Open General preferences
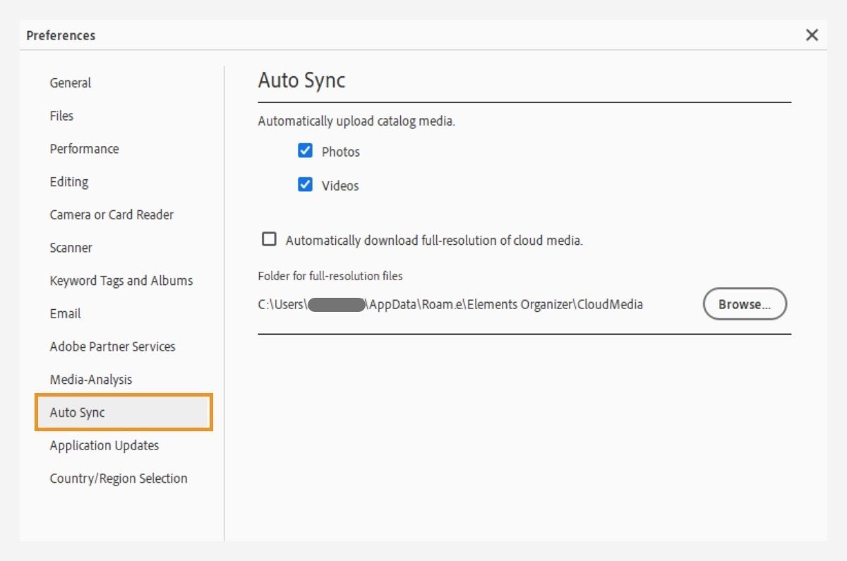This screenshot has height=561, width=847. pos(71,83)
